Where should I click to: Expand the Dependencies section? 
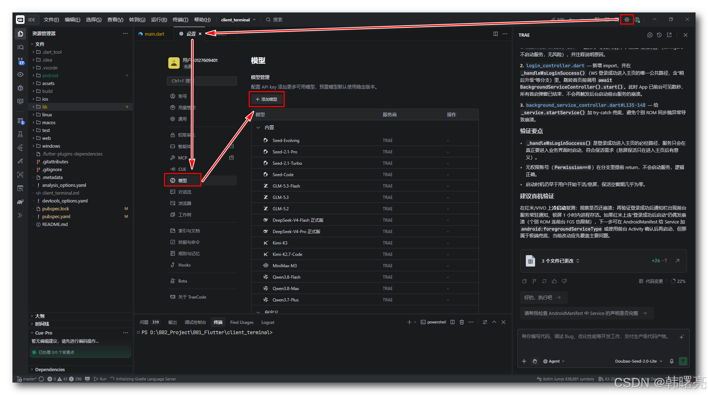click(80, 369)
